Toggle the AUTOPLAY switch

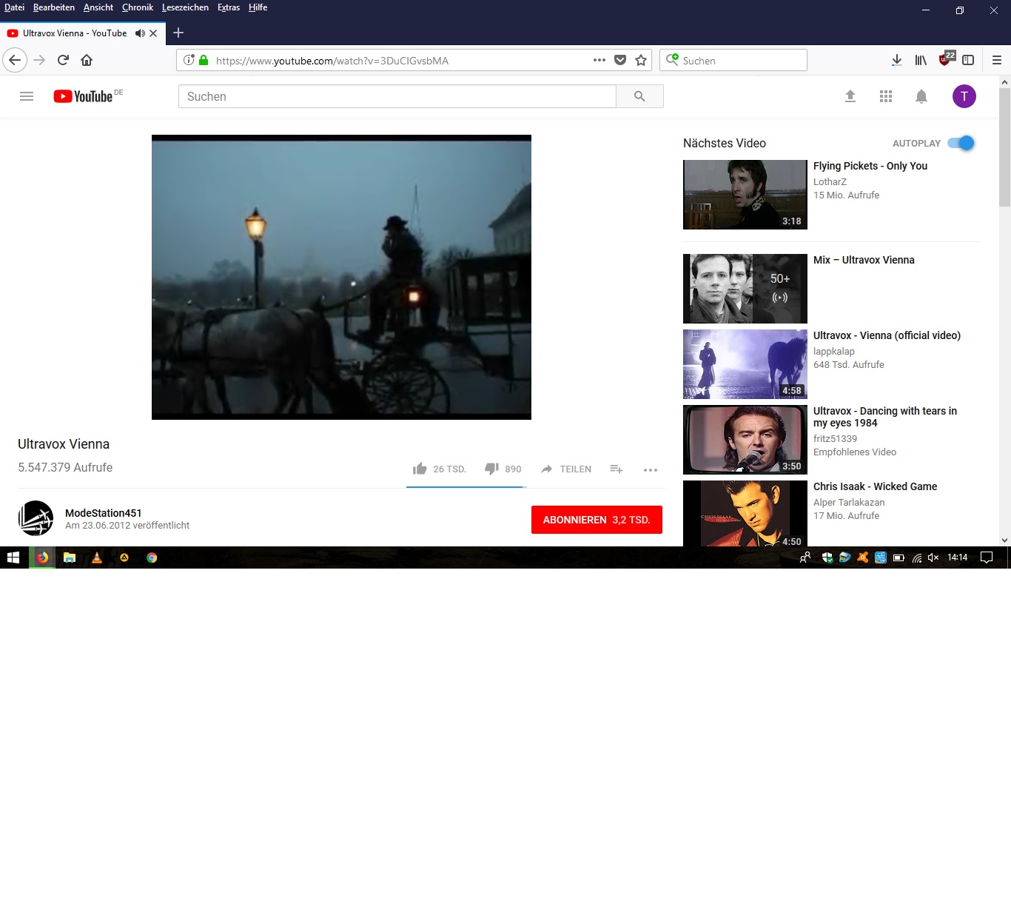pyautogui.click(x=961, y=143)
